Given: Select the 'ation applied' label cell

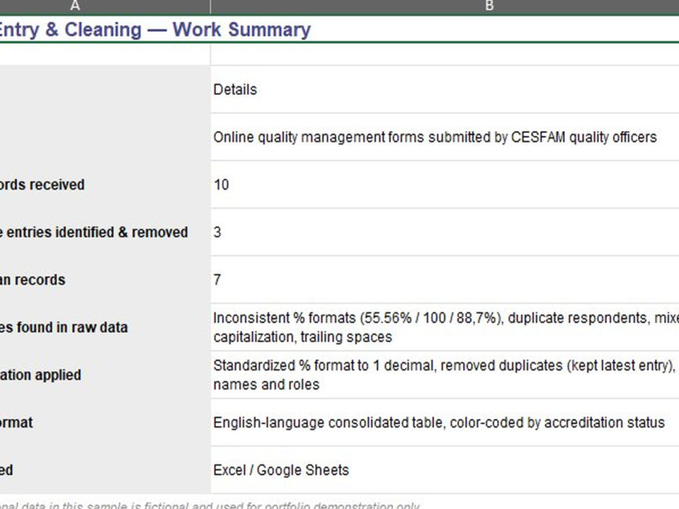Looking at the screenshot, I should click(x=105, y=375).
